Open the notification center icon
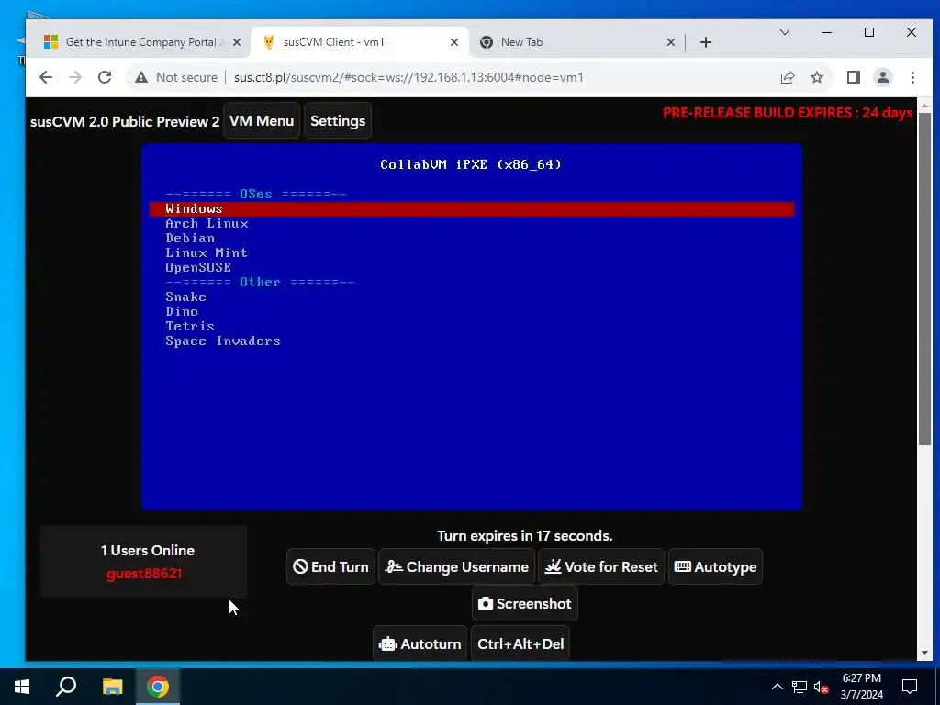This screenshot has width=940, height=705. click(910, 687)
